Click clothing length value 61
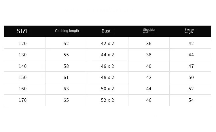 [66, 77]
